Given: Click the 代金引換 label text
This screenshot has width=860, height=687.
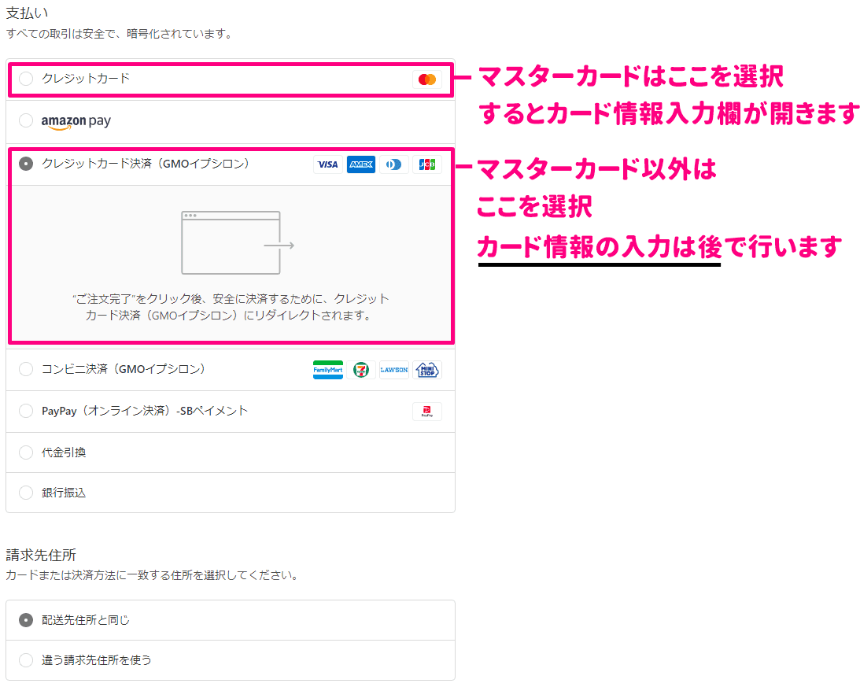Looking at the screenshot, I should (x=64, y=452).
